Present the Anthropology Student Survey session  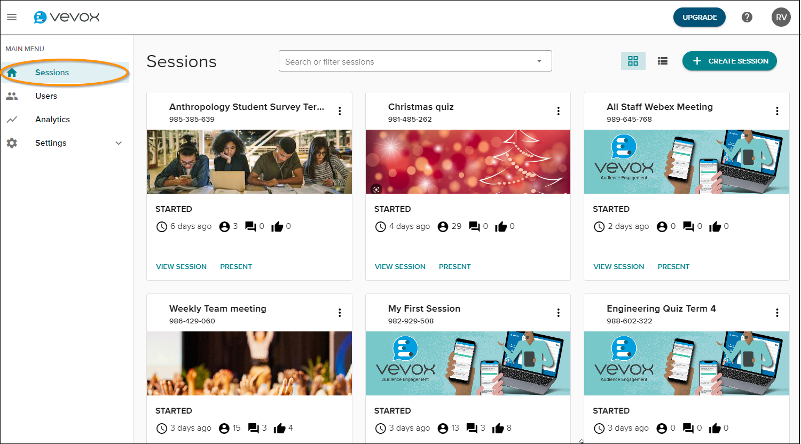tap(236, 266)
